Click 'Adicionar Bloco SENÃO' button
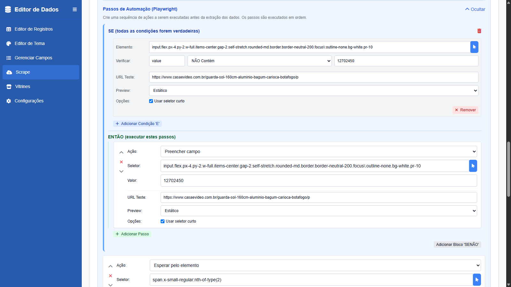The image size is (511, 287). pyautogui.click(x=457, y=245)
